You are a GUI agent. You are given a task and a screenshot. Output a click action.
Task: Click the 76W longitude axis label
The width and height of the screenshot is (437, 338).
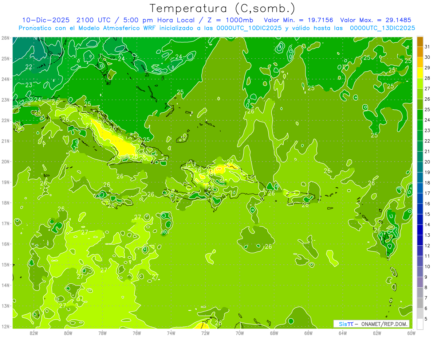tap(137, 333)
